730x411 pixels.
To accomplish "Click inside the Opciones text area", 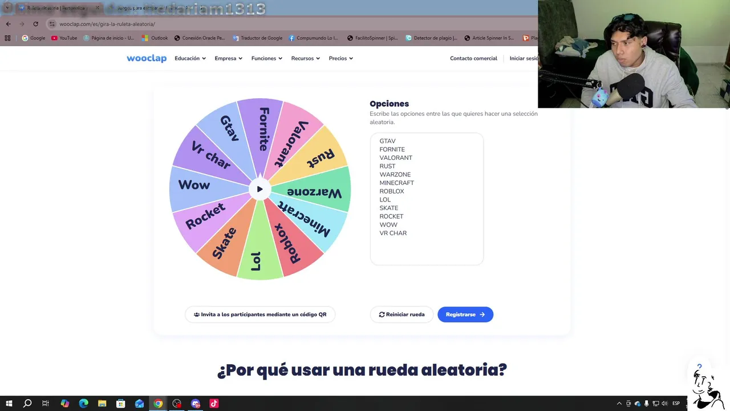I will (427, 199).
